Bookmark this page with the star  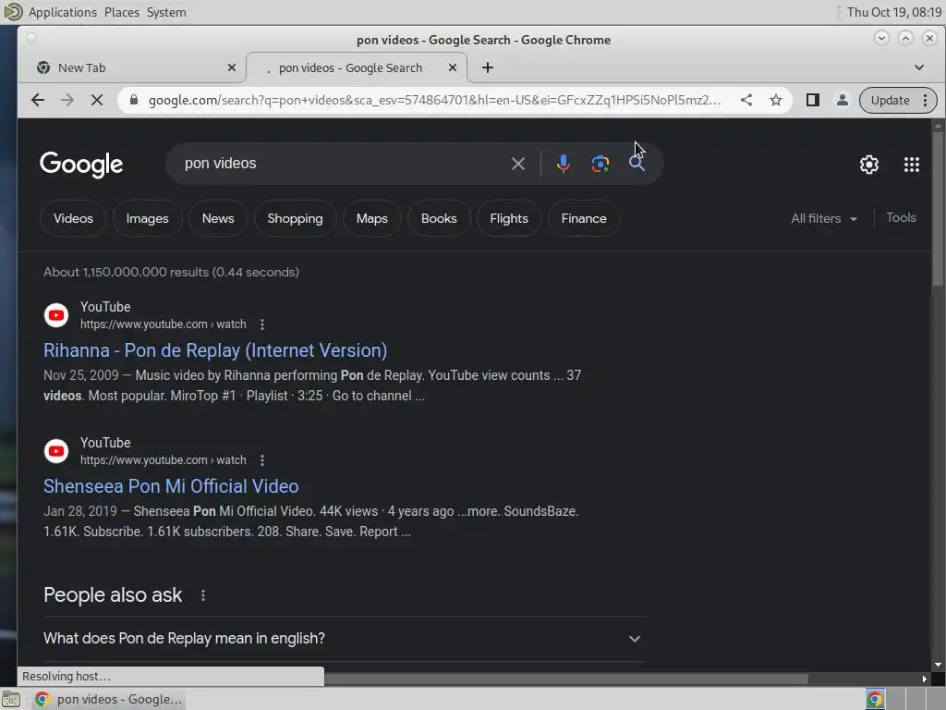(776, 100)
